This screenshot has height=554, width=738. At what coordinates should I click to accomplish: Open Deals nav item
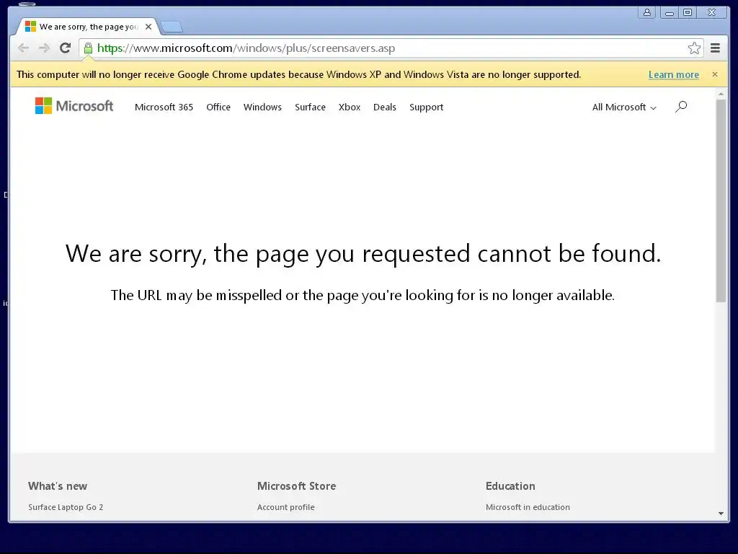[385, 107]
